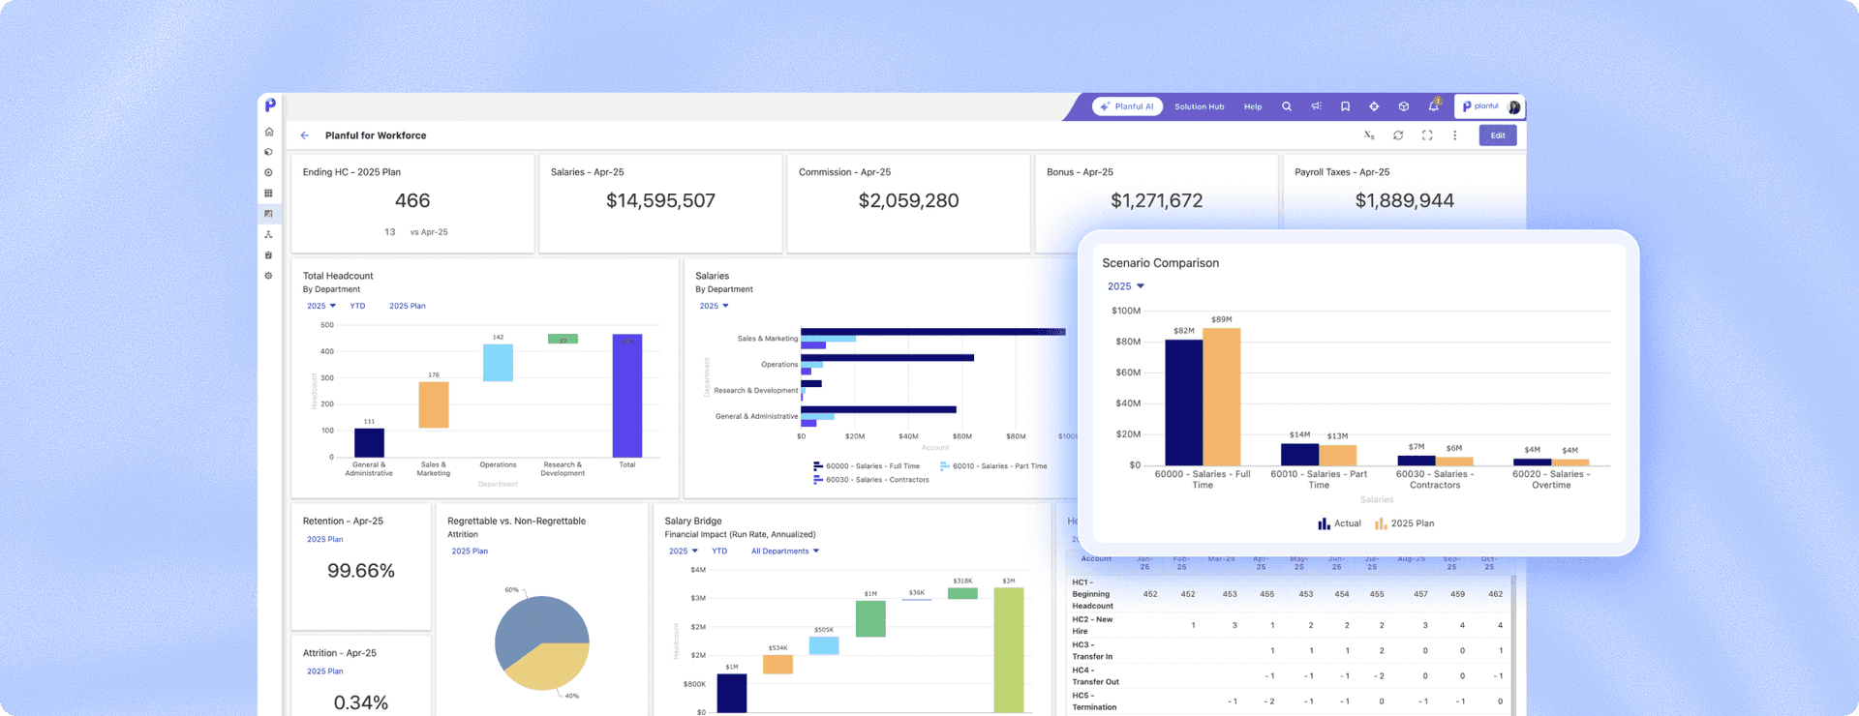Select the highlighted dashboard icon in the sidebar
Image resolution: width=1859 pixels, height=716 pixels.
pyautogui.click(x=269, y=214)
